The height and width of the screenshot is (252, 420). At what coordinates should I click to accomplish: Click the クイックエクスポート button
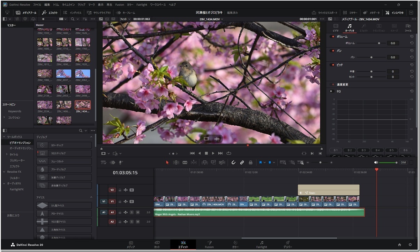324,13
